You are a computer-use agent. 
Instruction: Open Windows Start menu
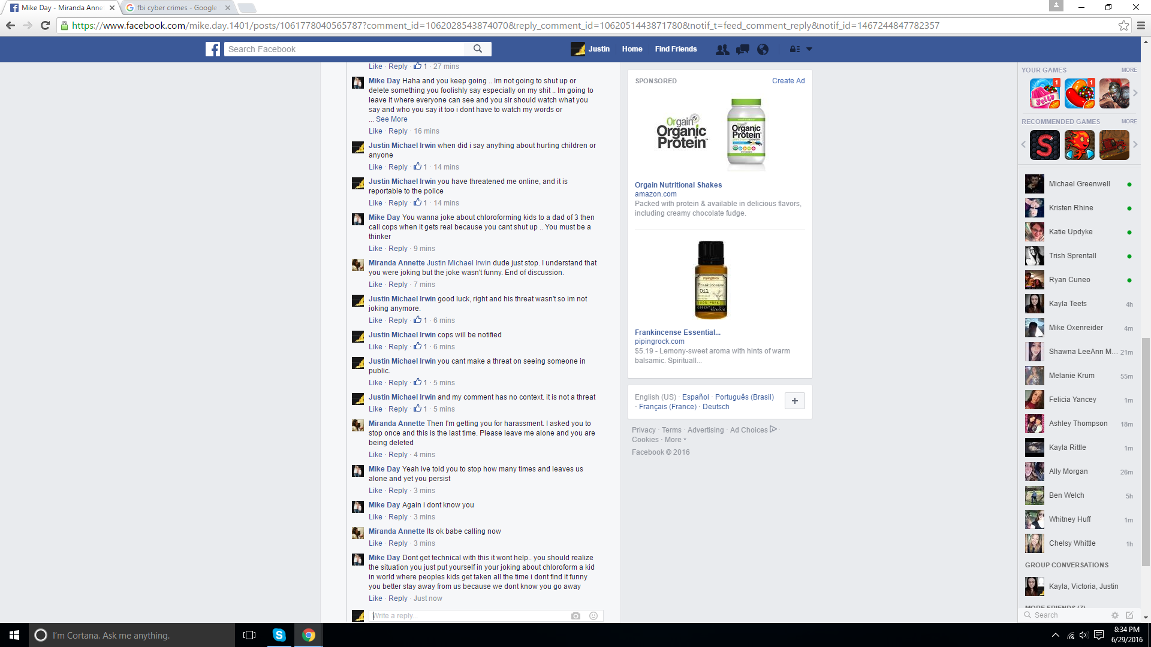coord(14,635)
